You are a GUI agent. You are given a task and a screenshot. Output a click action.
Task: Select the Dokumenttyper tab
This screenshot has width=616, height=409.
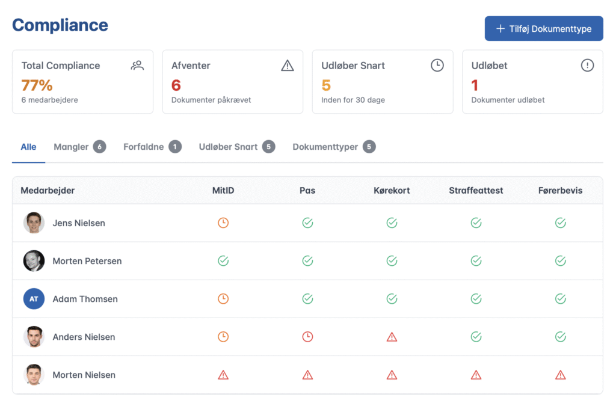[333, 147]
